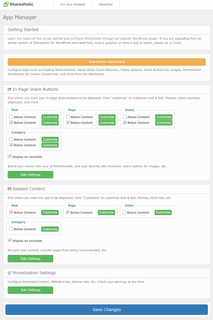Toggle Display on excerpts under share buttons
213x320 pixels.
pos(10,156)
